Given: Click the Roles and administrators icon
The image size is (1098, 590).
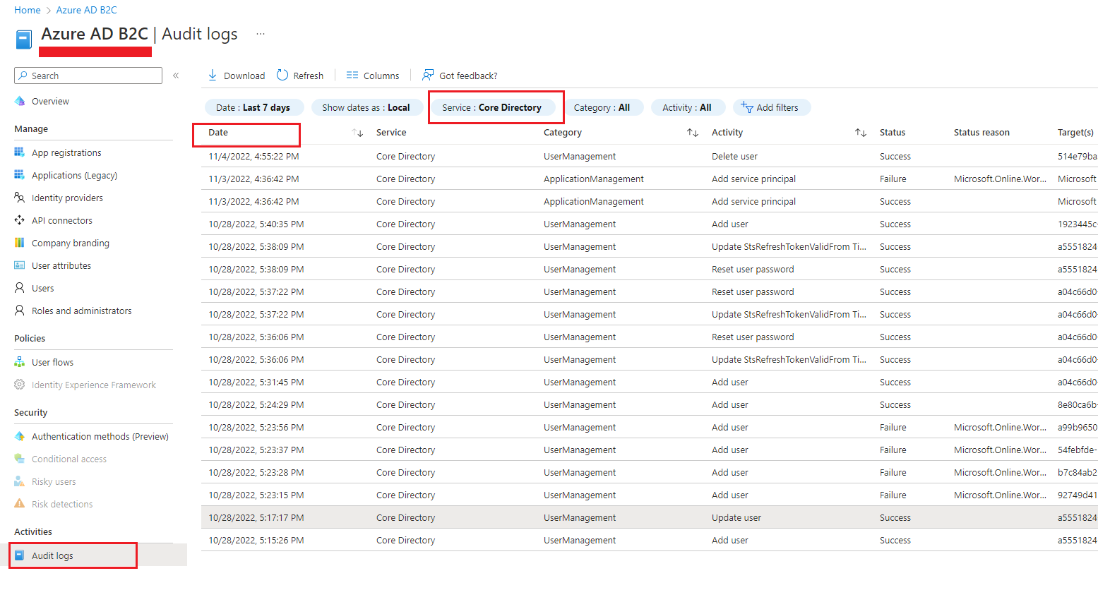Looking at the screenshot, I should 20,311.
